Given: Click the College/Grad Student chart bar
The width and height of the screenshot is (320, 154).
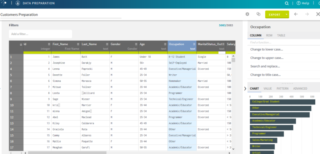Looking at the screenshot, I should coord(282,102).
